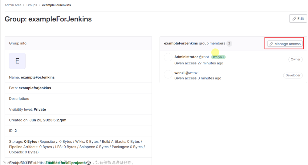Click the wenzi avatar circle
The height and width of the screenshot is (165, 308).
tap(168, 74)
